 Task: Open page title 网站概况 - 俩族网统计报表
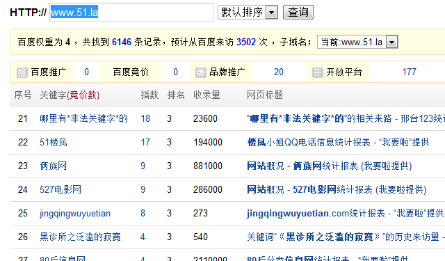pyautogui.click(x=329, y=166)
